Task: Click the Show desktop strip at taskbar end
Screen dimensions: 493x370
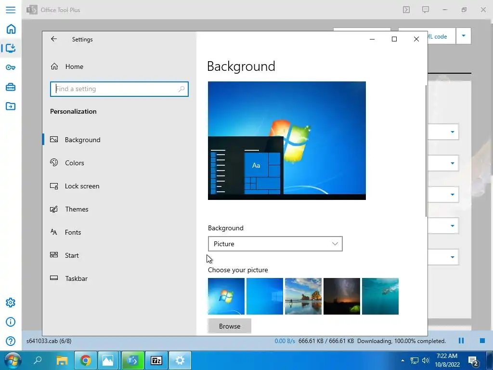Action: pyautogui.click(x=490, y=360)
